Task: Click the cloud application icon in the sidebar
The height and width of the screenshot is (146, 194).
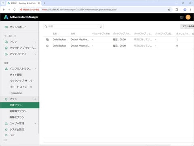Action: tap(6, 48)
